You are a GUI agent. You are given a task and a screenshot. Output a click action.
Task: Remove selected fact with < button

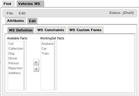tap(36, 69)
